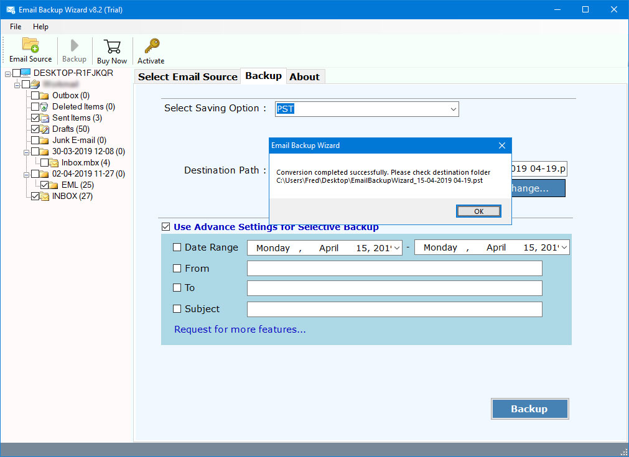Tick the DESKTOP-R1FJKQR root checkbox

pyautogui.click(x=16, y=73)
